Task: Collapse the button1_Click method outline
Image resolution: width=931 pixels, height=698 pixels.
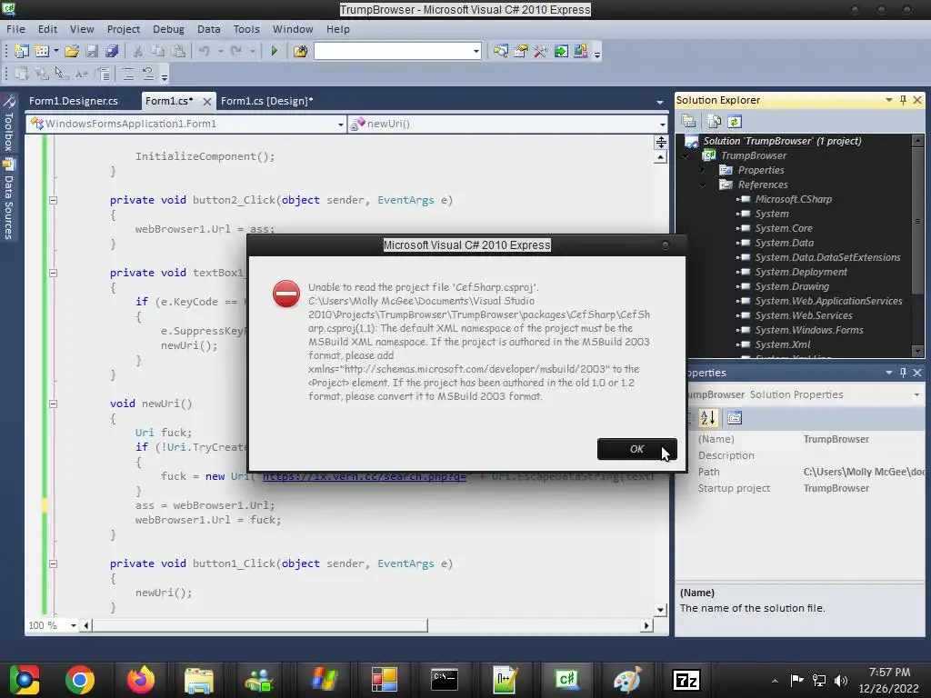Action: [x=53, y=563]
